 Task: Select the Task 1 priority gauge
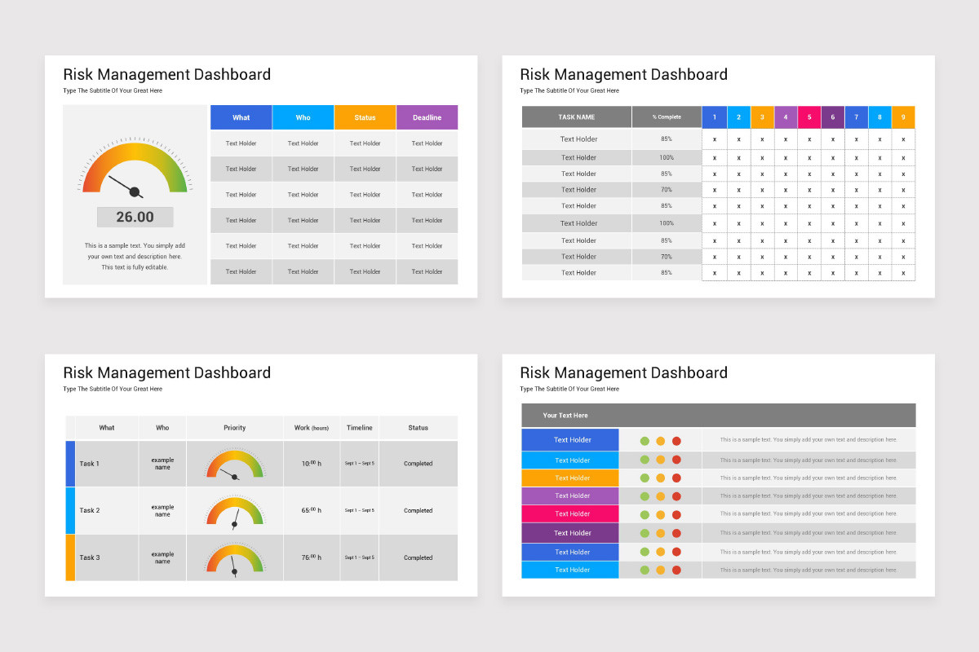point(235,465)
